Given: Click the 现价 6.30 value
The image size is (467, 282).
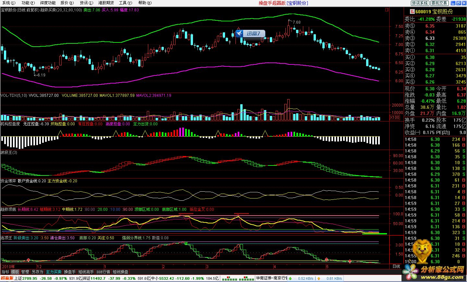Looking at the screenshot, I should (430, 89).
